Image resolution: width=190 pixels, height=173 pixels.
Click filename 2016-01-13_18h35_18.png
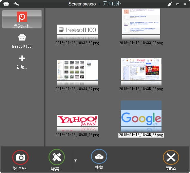tap(77, 135)
